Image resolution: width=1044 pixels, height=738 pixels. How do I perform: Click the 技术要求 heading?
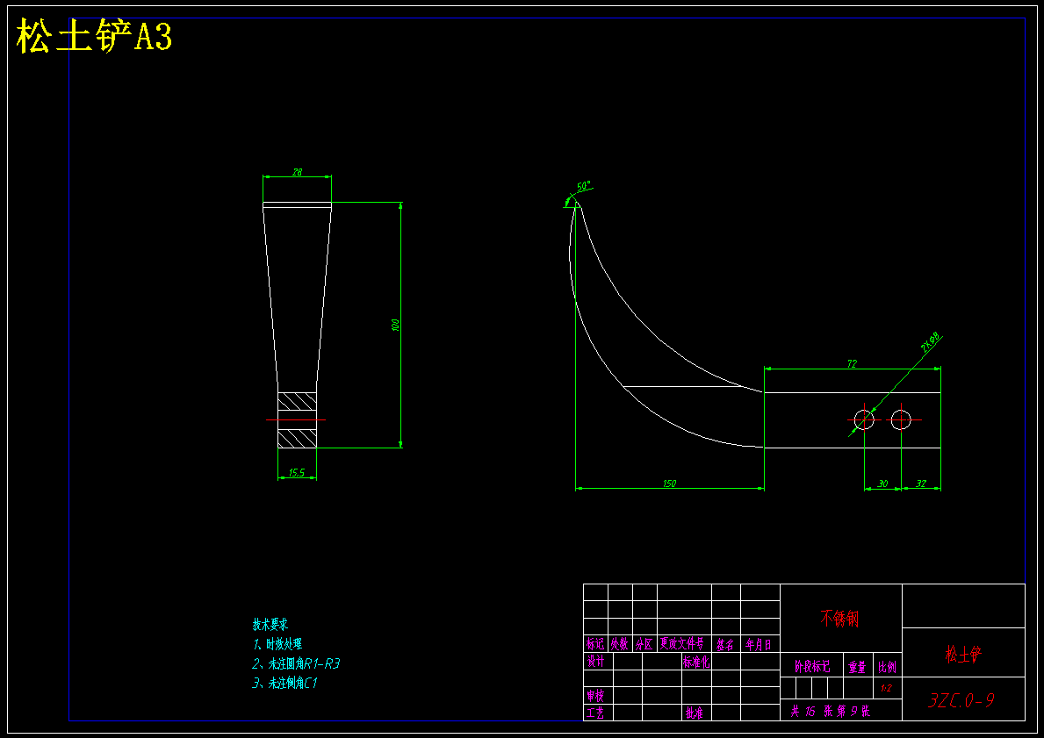pos(270,624)
